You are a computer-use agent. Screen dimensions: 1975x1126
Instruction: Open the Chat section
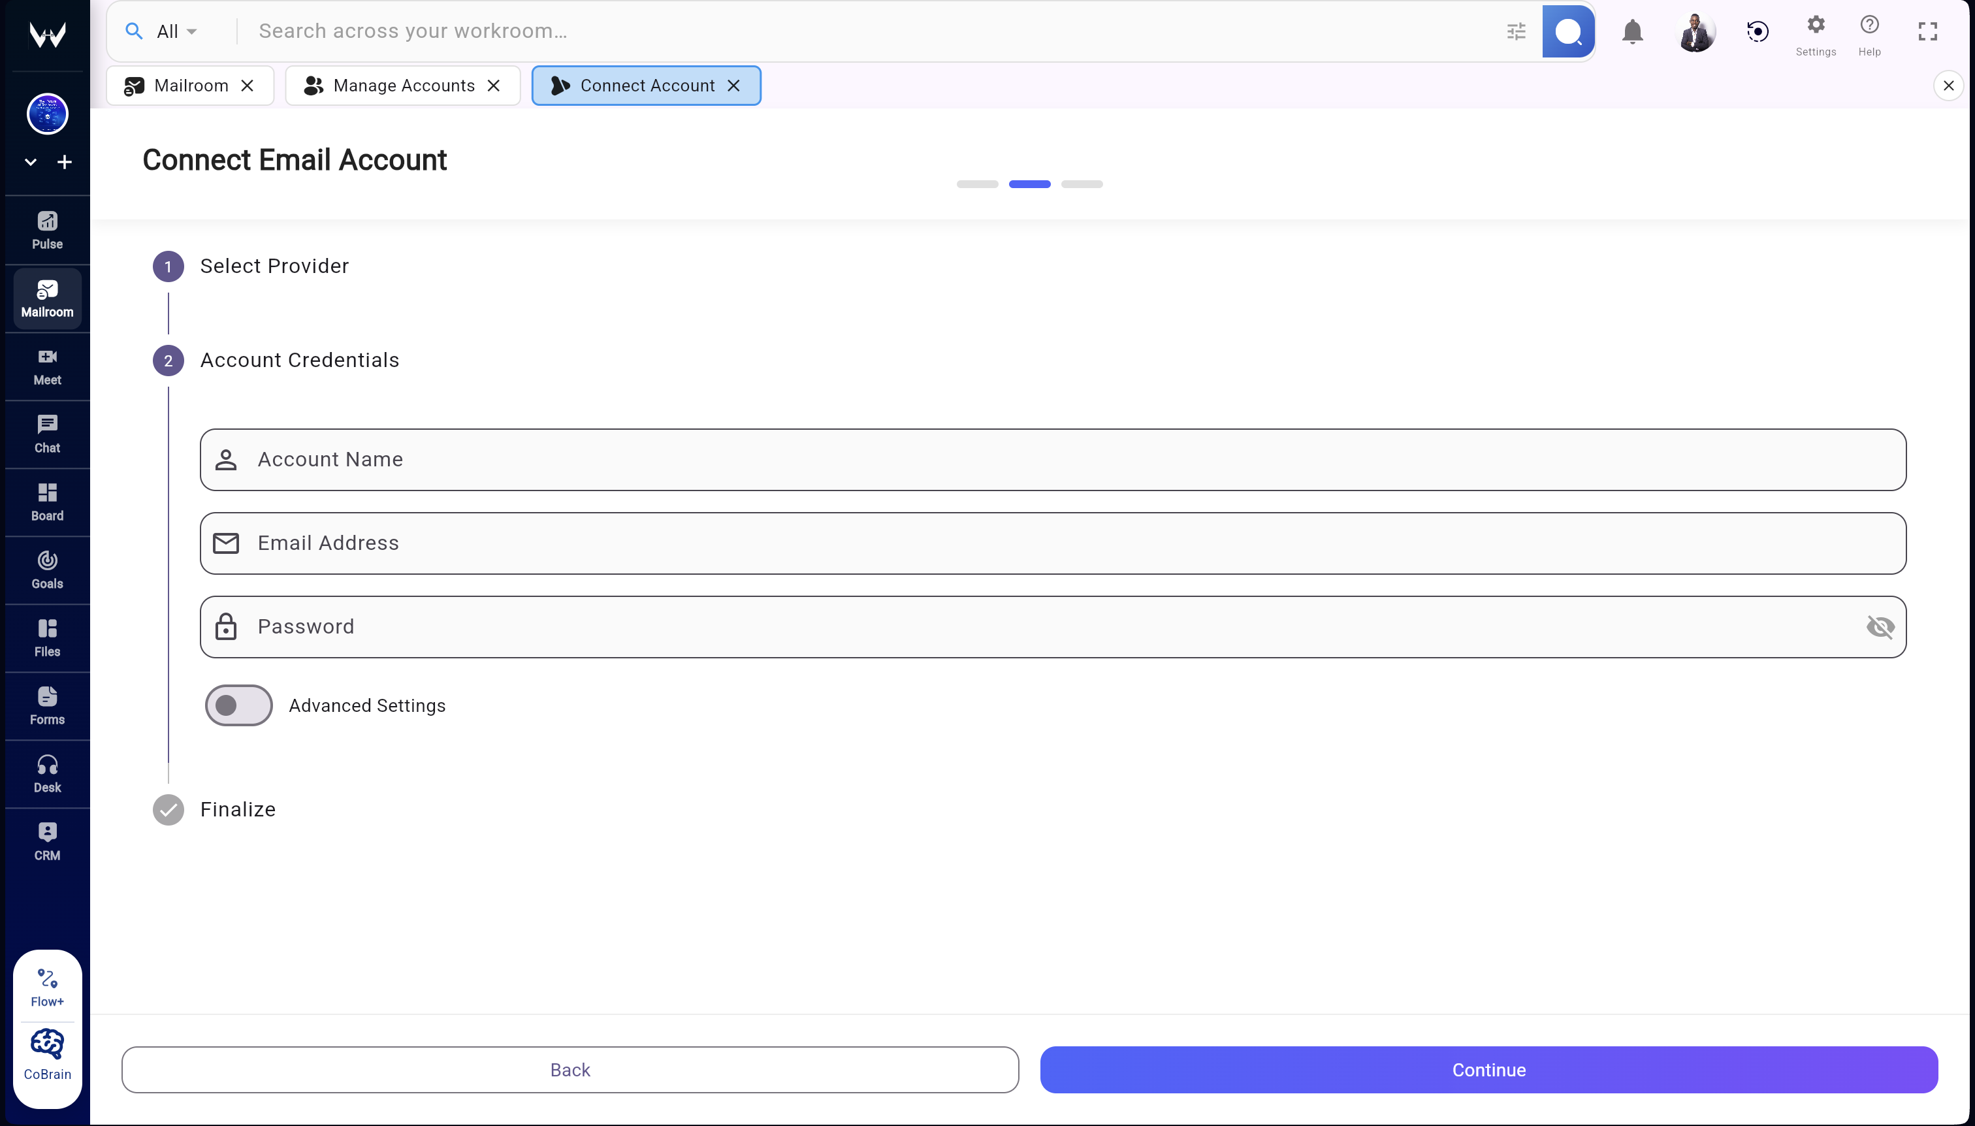(x=46, y=433)
